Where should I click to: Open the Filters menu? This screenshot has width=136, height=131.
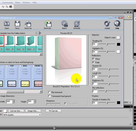(x=18, y=2)
